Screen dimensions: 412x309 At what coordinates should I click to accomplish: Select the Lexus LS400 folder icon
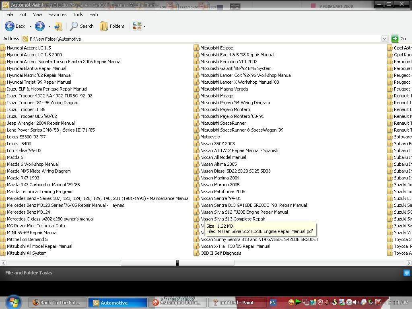pos(3,144)
